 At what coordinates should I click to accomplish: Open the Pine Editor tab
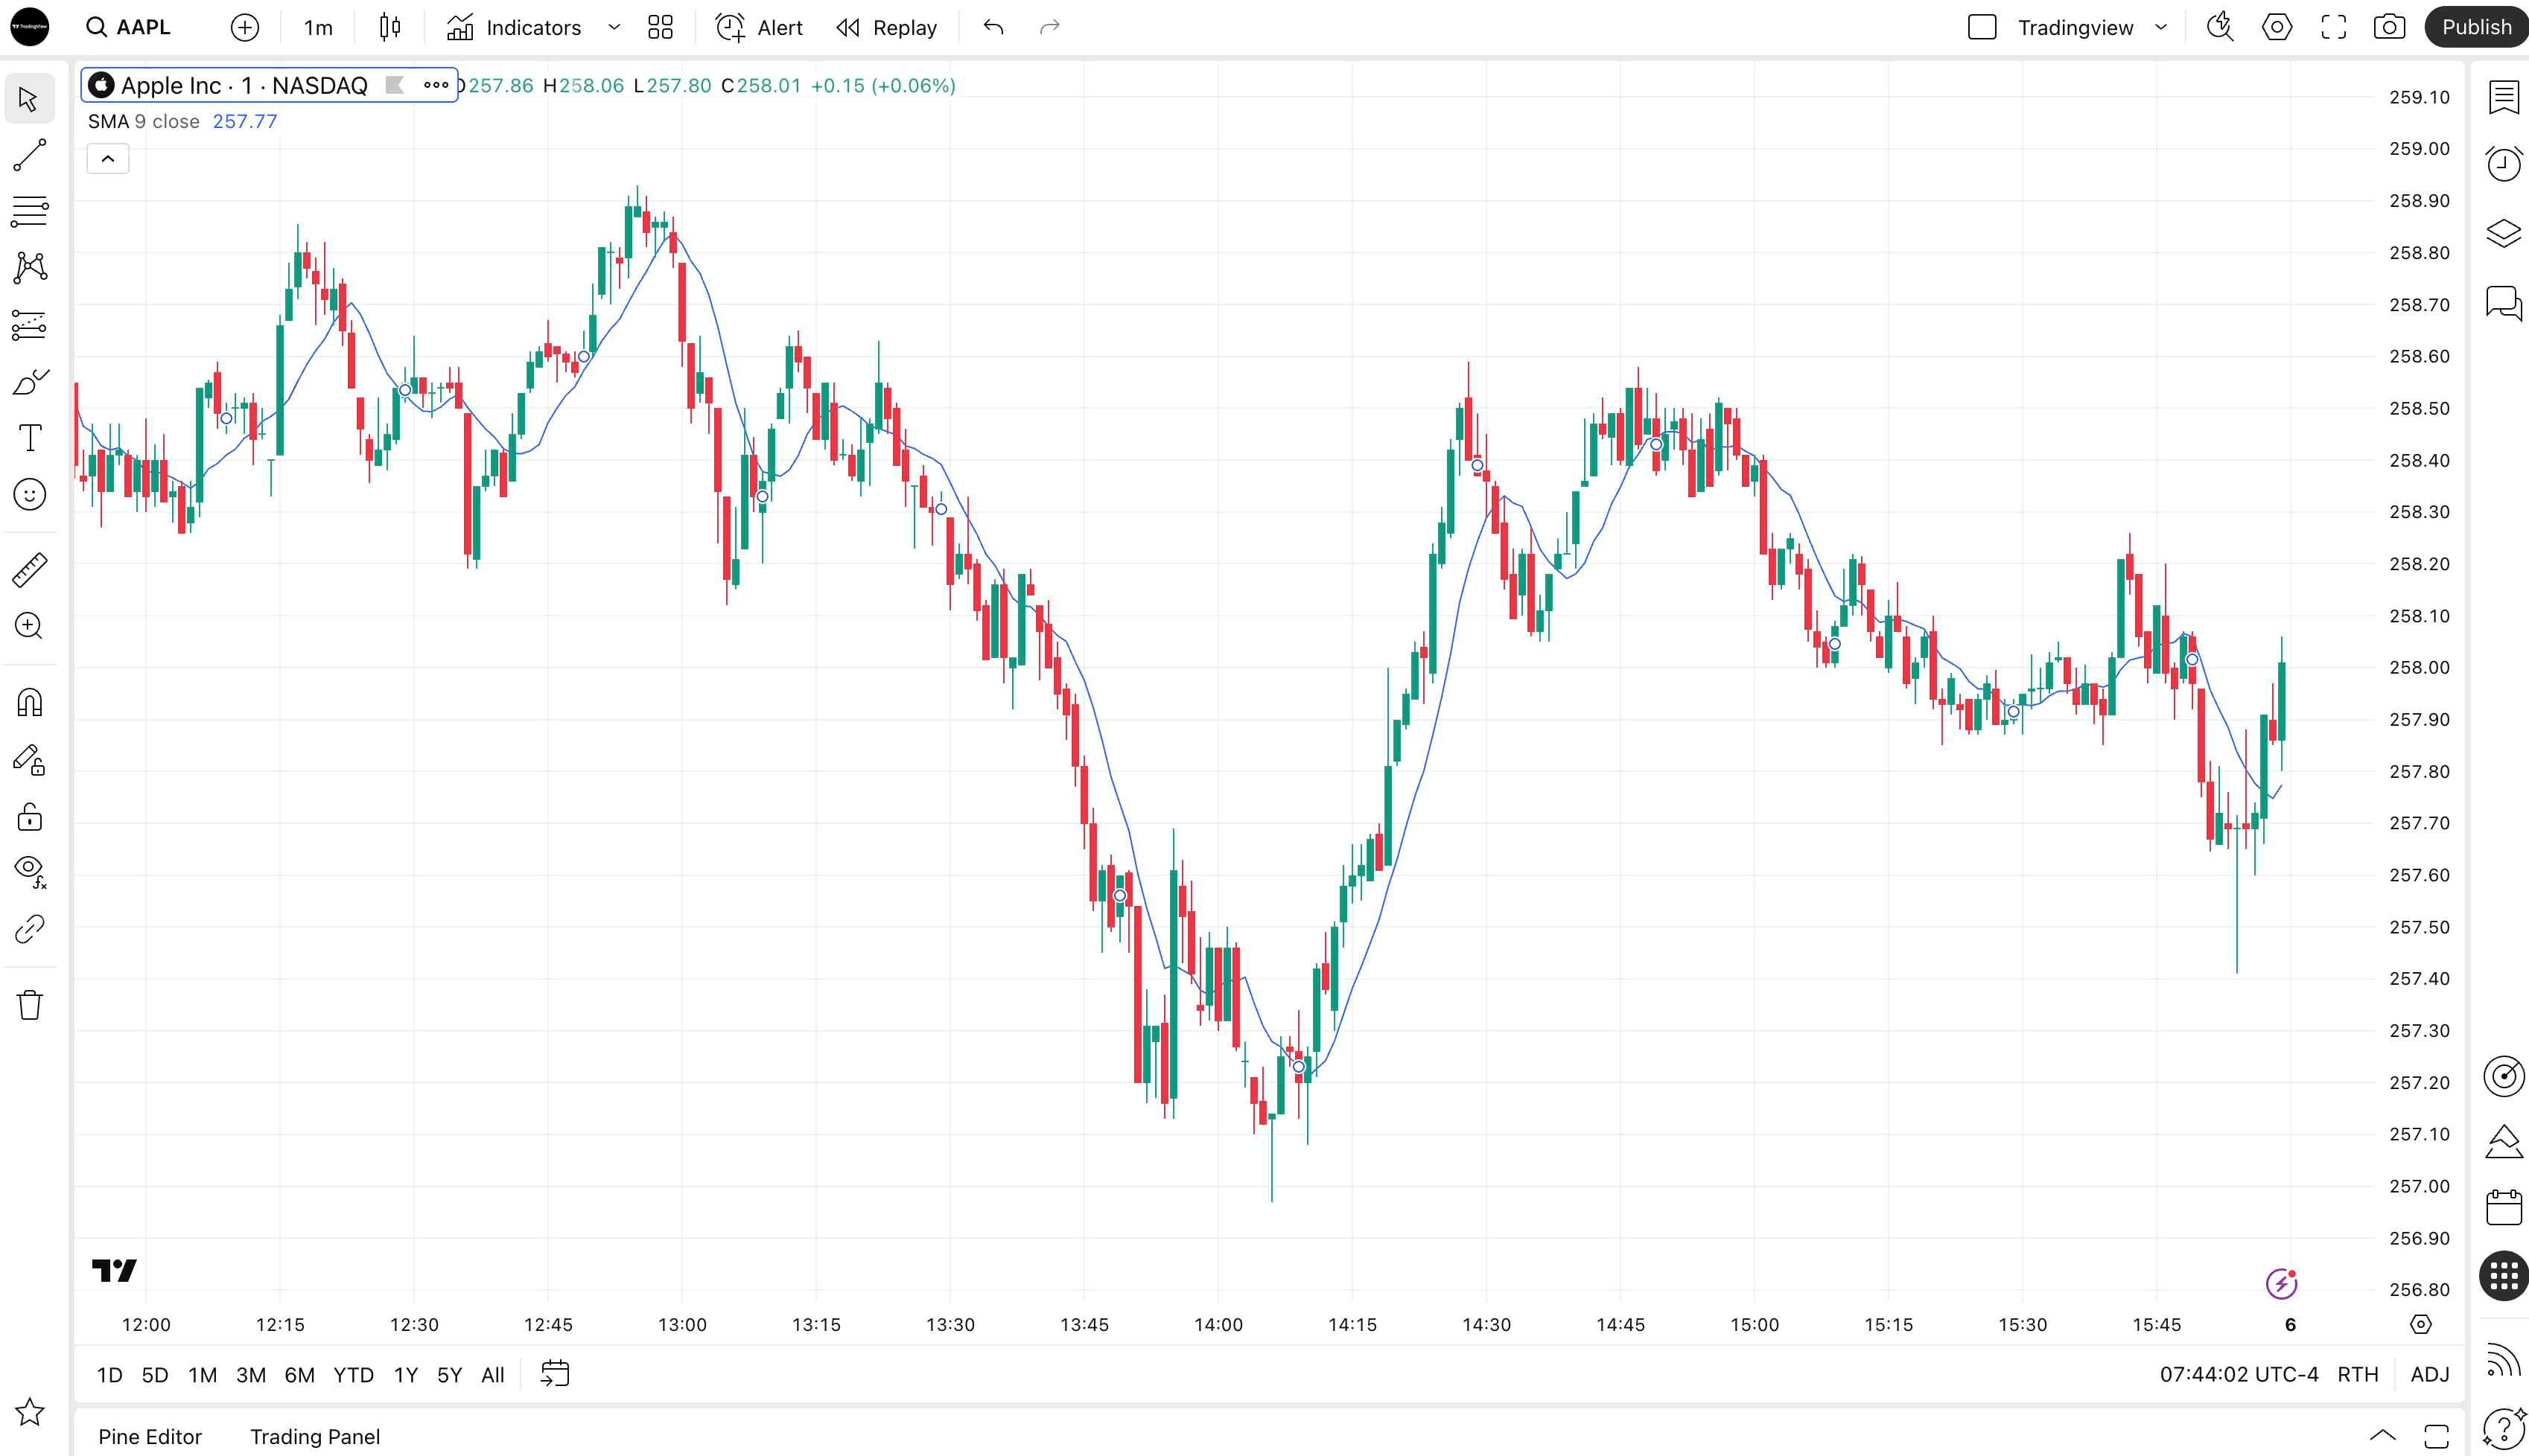(150, 1436)
